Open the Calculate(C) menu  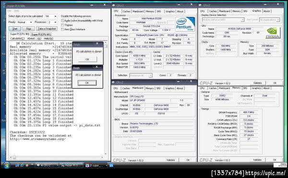17,38
